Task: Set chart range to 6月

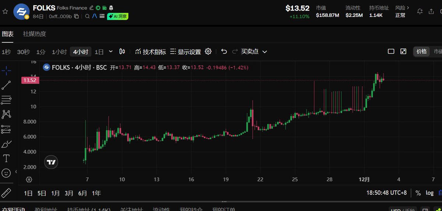Action: point(83,193)
